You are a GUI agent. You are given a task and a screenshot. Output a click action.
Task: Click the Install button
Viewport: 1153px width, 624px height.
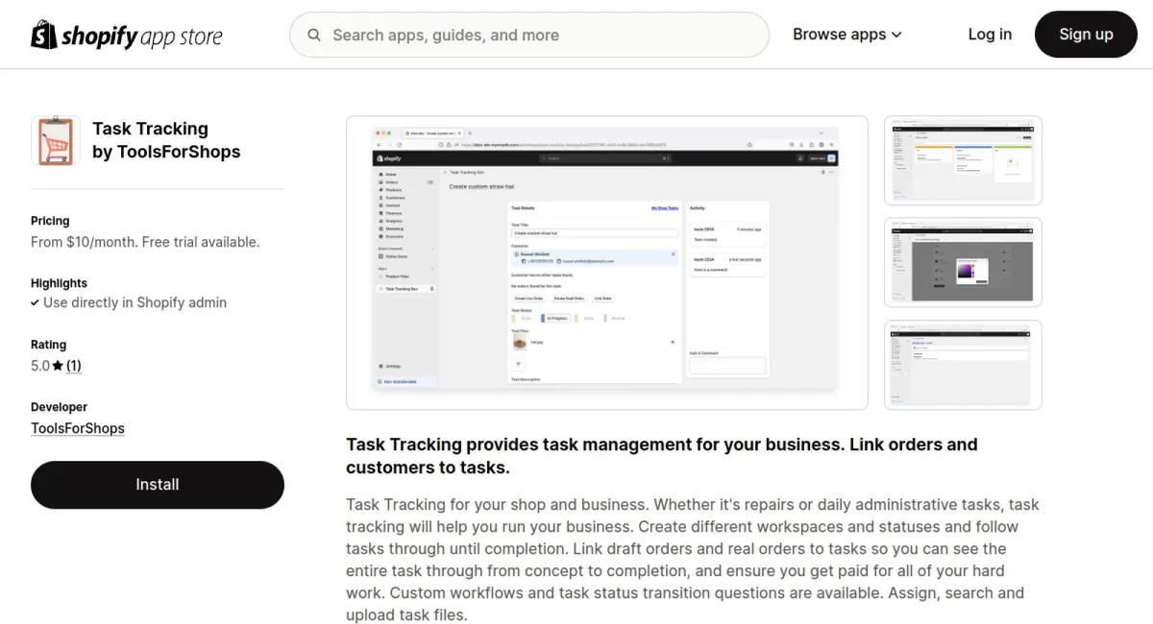(x=158, y=485)
